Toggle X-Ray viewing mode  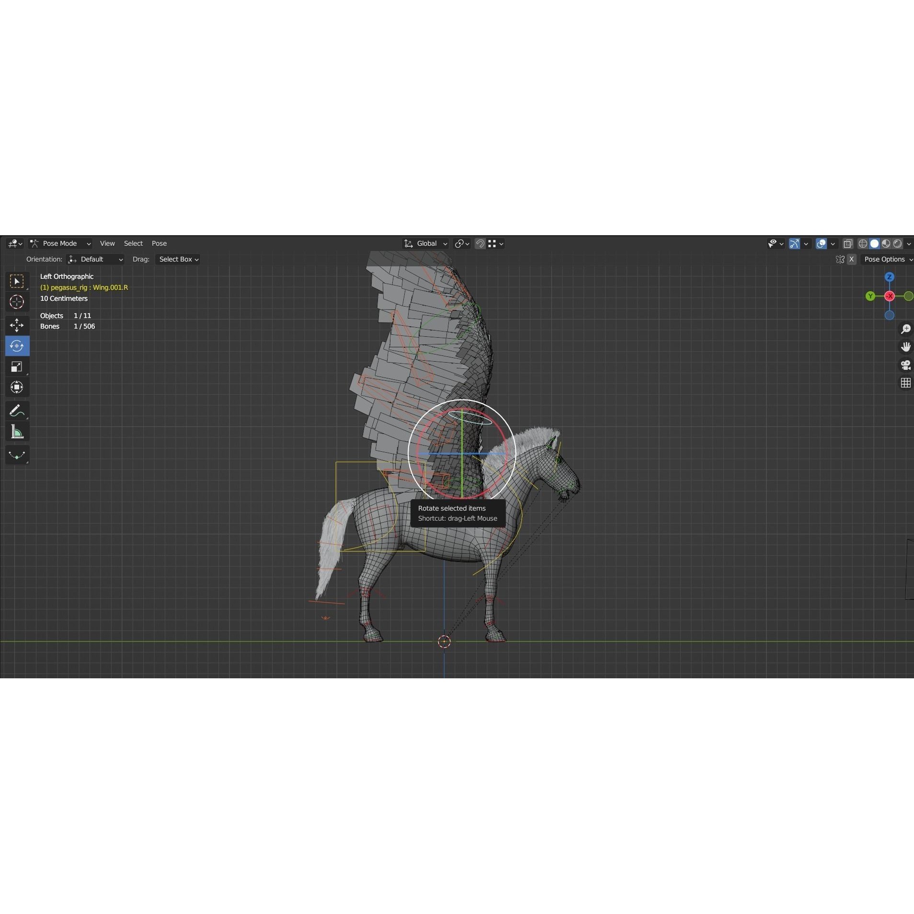point(848,243)
